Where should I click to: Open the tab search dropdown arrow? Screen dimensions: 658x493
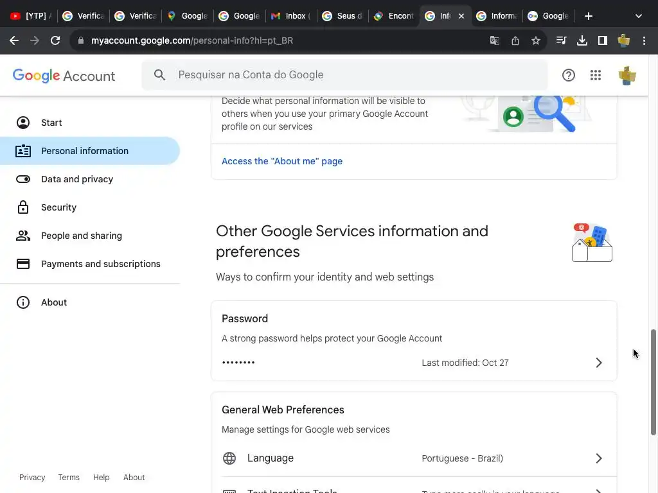(x=638, y=16)
